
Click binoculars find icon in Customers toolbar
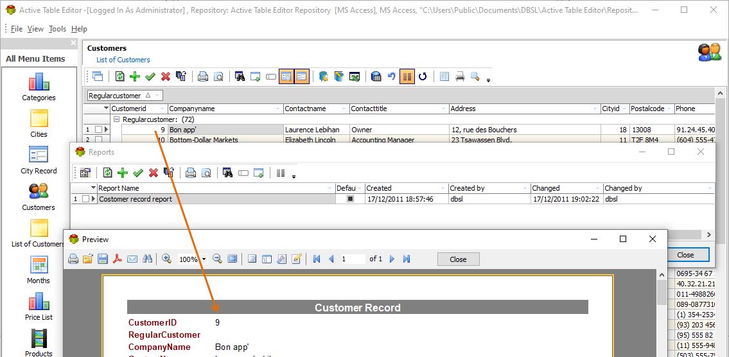(240, 76)
